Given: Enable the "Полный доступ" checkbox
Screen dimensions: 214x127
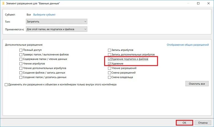Looking at the screenshot, I should (x=21, y=50).
